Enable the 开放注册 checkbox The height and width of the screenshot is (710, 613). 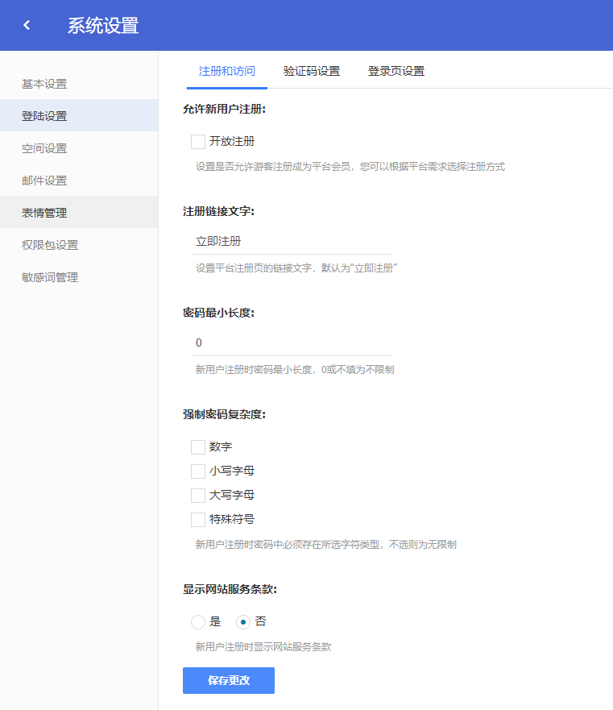(x=198, y=142)
